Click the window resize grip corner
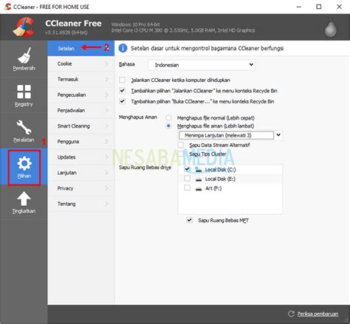The width and height of the screenshot is (350, 324). (x=347, y=320)
